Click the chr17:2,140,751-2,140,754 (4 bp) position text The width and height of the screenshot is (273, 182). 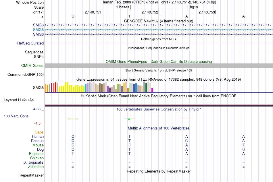click(x=189, y=2)
